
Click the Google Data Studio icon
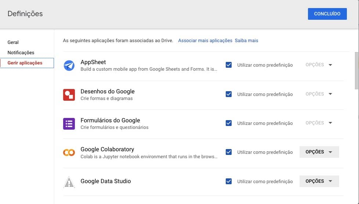(x=69, y=182)
